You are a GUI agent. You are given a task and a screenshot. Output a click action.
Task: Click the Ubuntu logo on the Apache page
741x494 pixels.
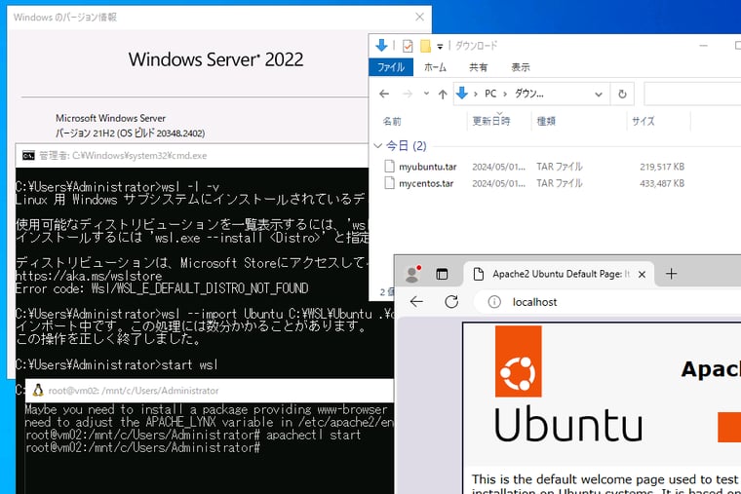[x=568, y=384]
